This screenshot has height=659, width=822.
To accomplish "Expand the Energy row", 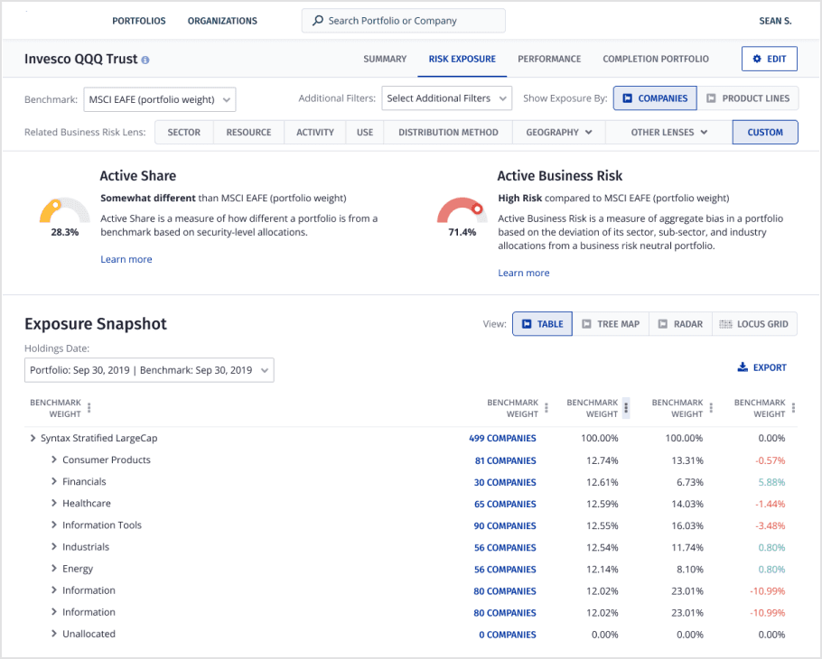I will [x=53, y=569].
